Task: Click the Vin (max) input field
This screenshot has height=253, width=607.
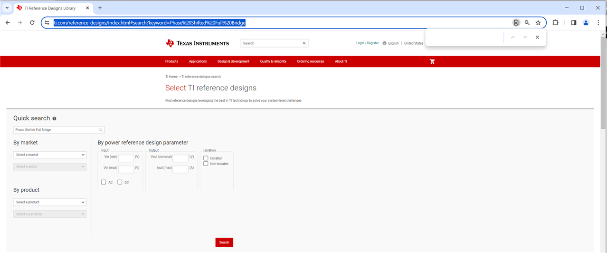Action: coord(126,169)
